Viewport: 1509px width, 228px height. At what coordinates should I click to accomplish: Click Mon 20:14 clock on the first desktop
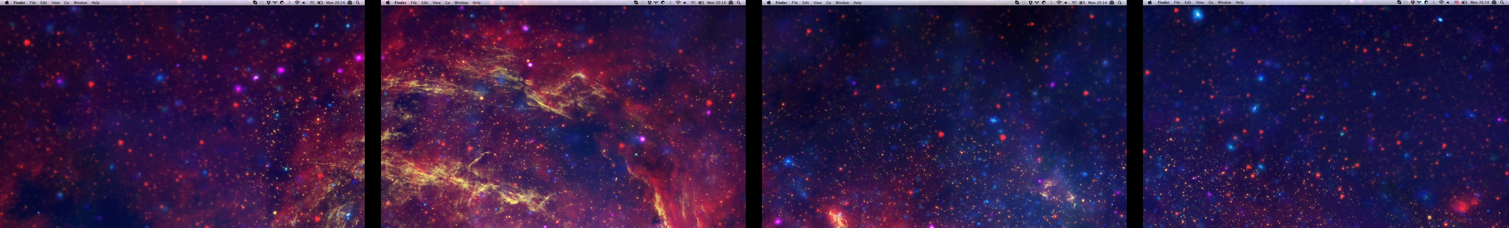click(336, 3)
